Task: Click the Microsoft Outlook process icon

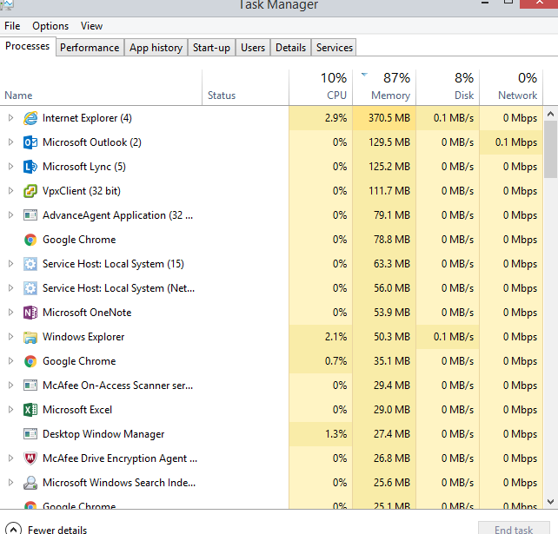Action: click(30, 142)
